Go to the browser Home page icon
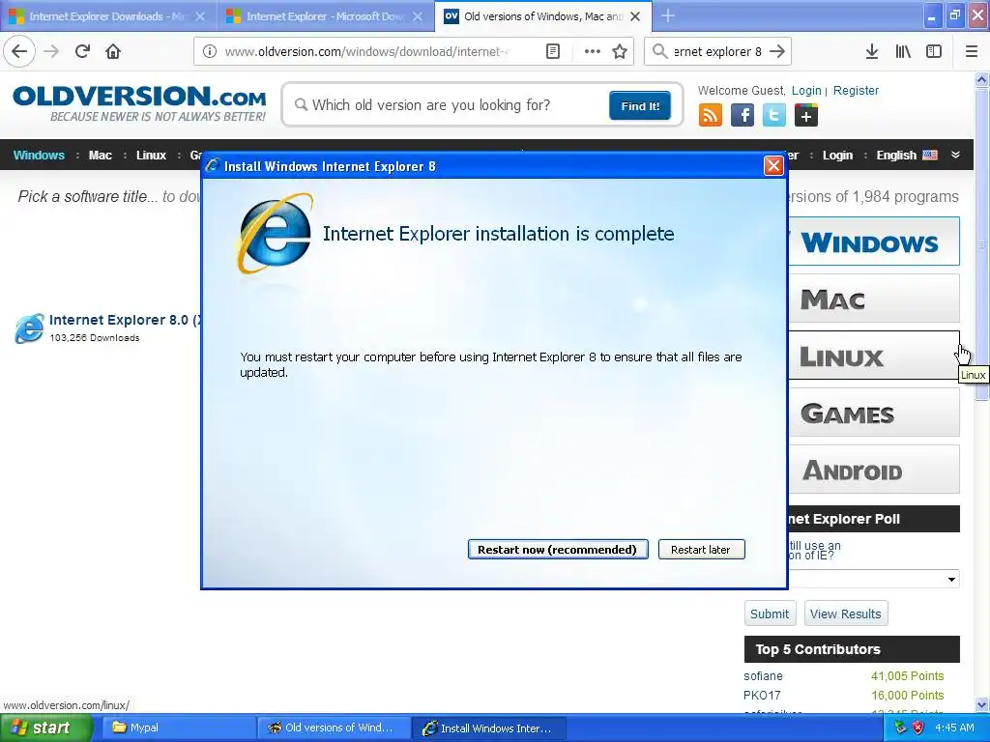The height and width of the screenshot is (742, 990). (113, 51)
